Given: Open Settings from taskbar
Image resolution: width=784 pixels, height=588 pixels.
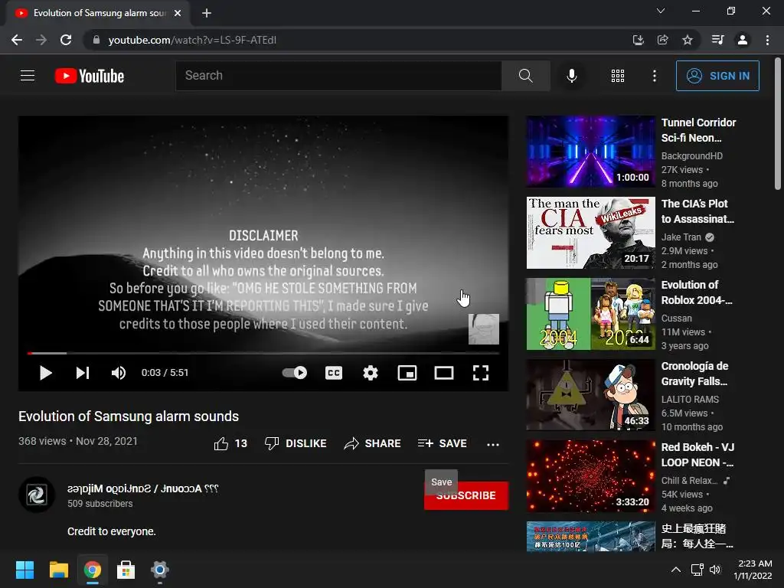Looking at the screenshot, I should pyautogui.click(x=159, y=570).
